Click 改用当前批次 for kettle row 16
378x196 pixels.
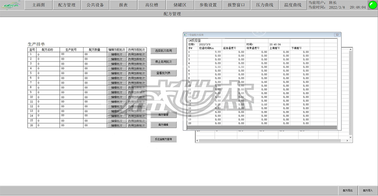[x=136, y=126]
